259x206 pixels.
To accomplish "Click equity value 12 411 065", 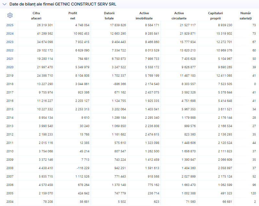I will [224, 76].
